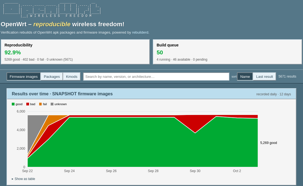Click the OpenWrt ASCII art logo
This screenshot has width=303, height=186.
(x=52, y=10)
